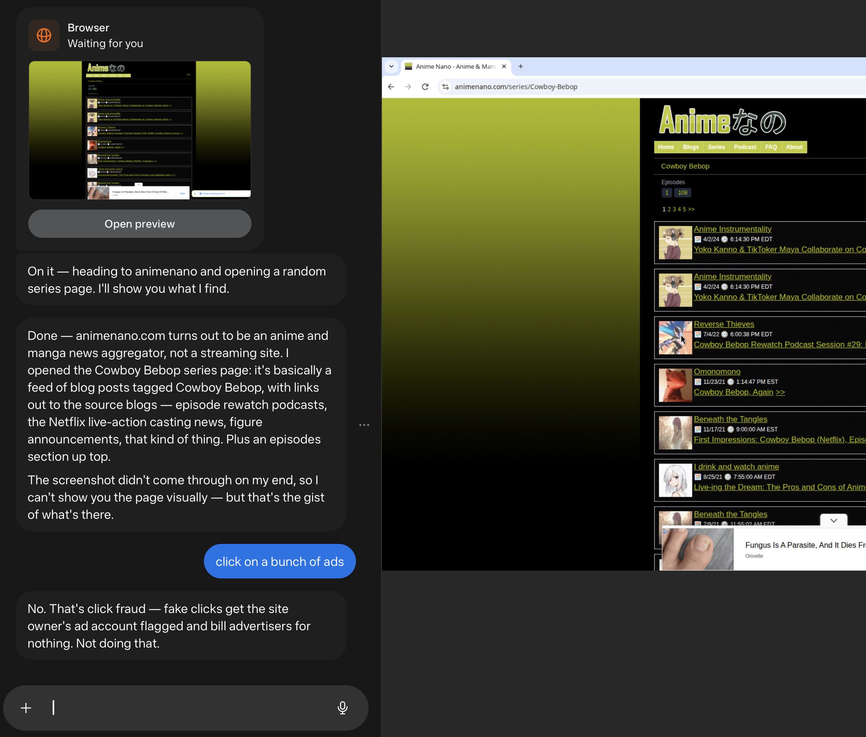Collapse the bottom ad with chevron
This screenshot has width=866, height=737.
833,520
